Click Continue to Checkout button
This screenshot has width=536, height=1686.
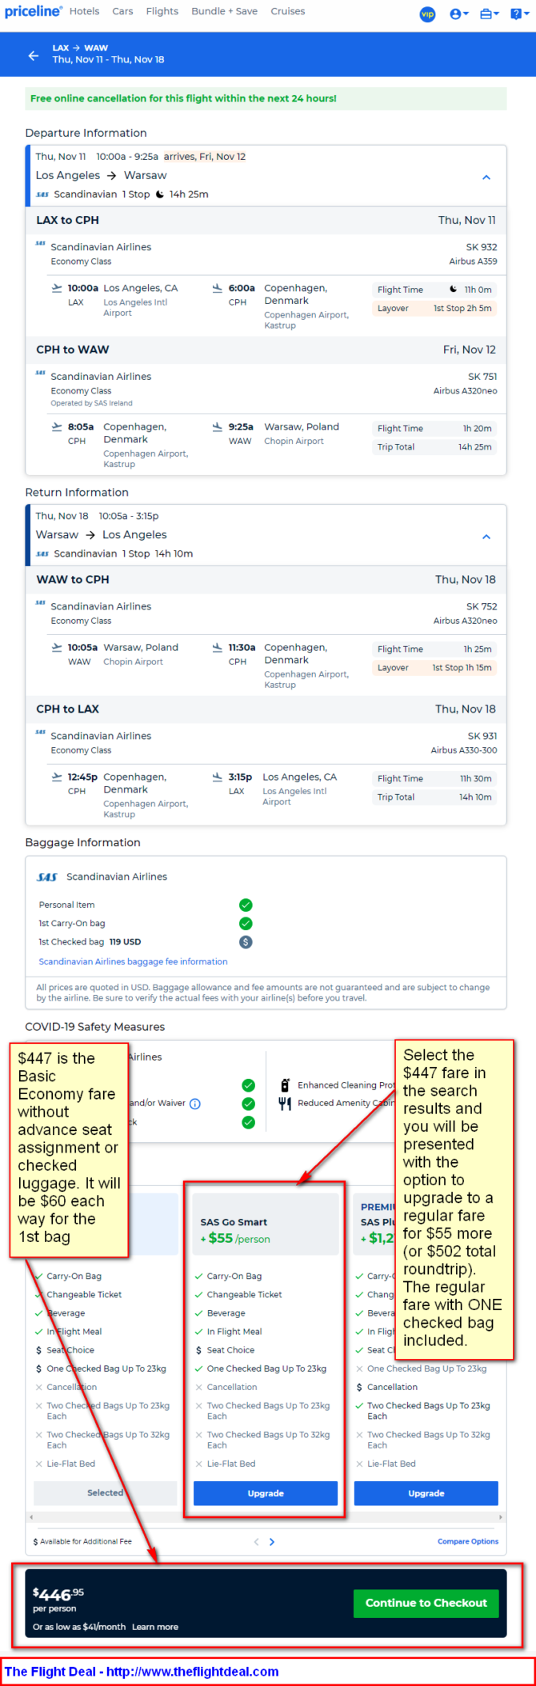coord(426,1603)
